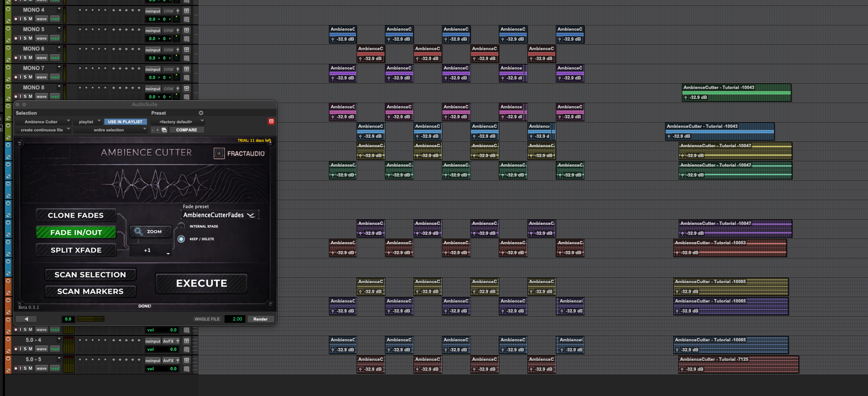Open the 5.0 - 4 AvFX output selector
Screen dimensions: 868x396
tap(168, 341)
